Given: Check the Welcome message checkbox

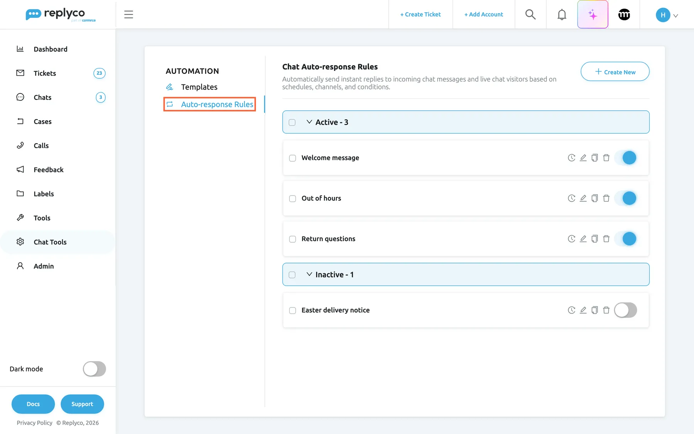Looking at the screenshot, I should 293,158.
